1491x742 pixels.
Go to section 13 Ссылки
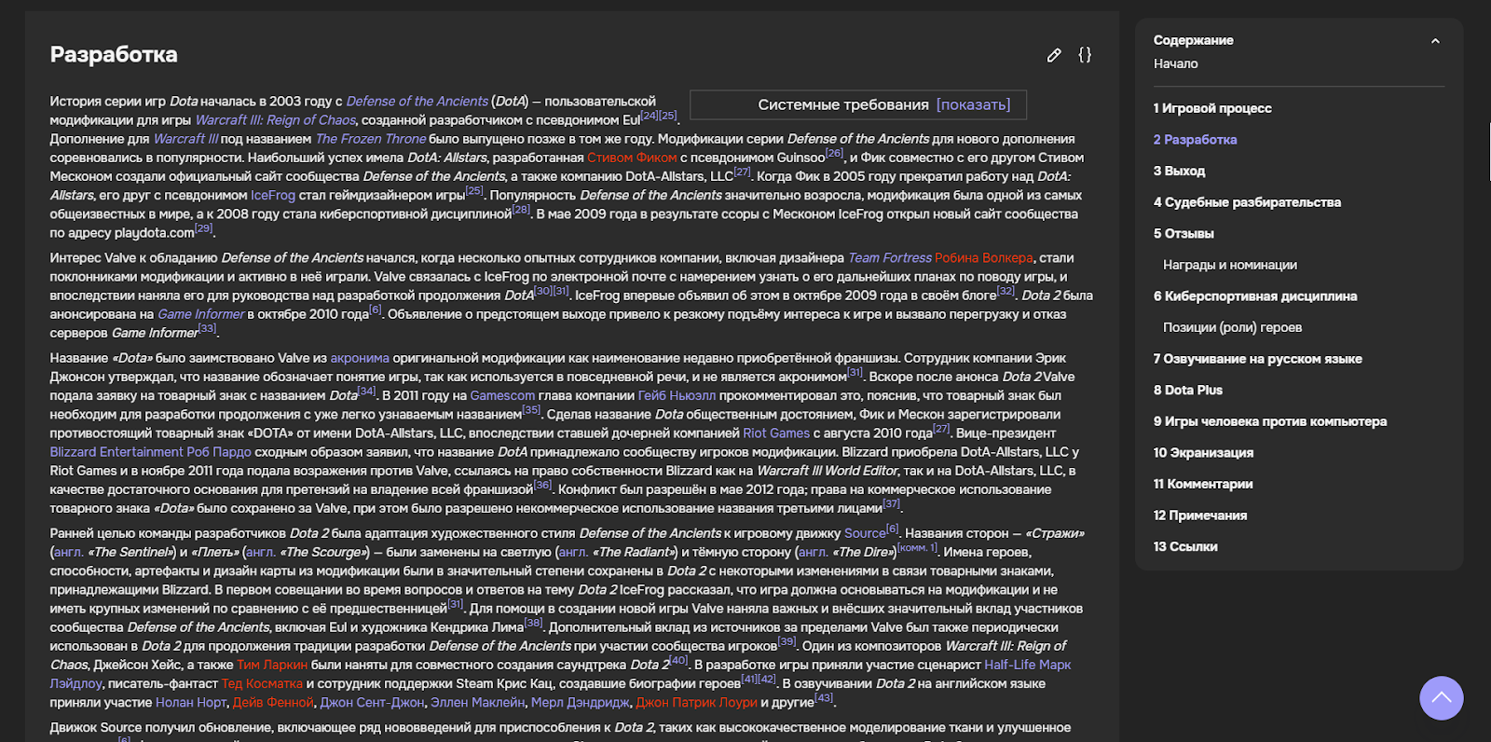click(x=1185, y=547)
